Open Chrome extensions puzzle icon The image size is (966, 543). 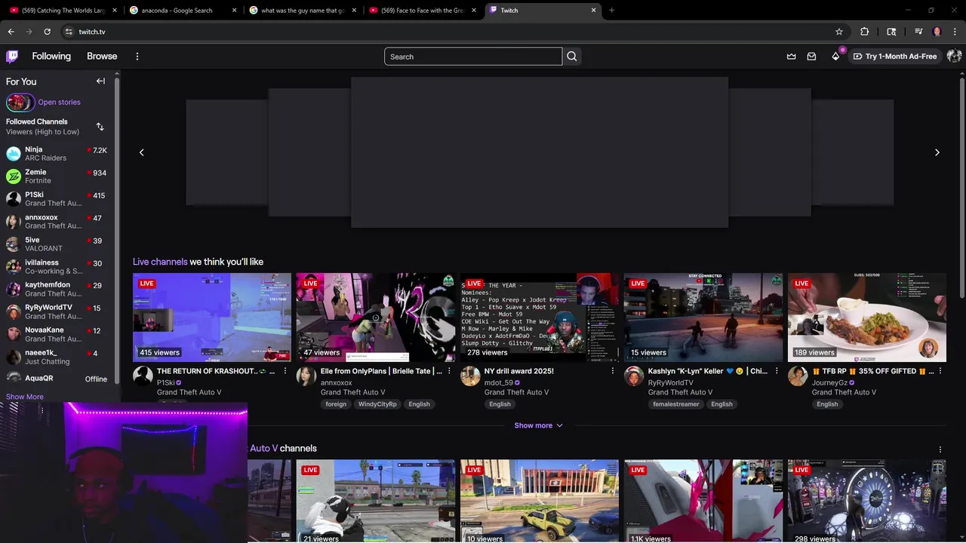(x=864, y=32)
